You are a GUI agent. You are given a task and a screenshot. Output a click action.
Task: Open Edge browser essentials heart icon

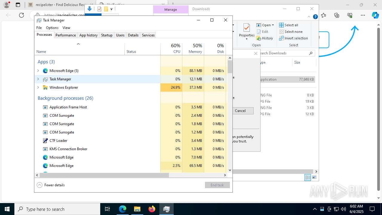(350, 15)
